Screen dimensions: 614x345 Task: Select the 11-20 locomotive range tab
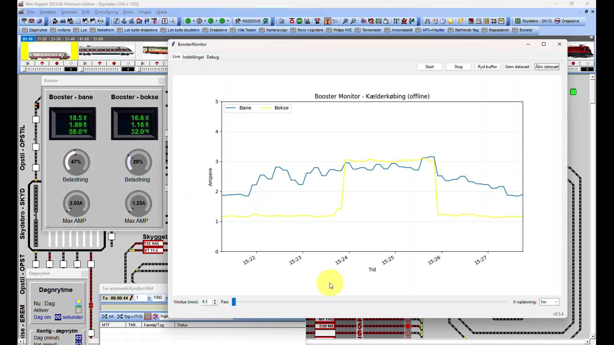[x=42, y=39]
